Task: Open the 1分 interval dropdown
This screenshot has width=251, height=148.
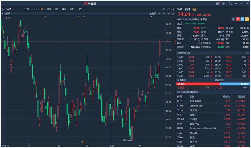Action: tap(82, 9)
